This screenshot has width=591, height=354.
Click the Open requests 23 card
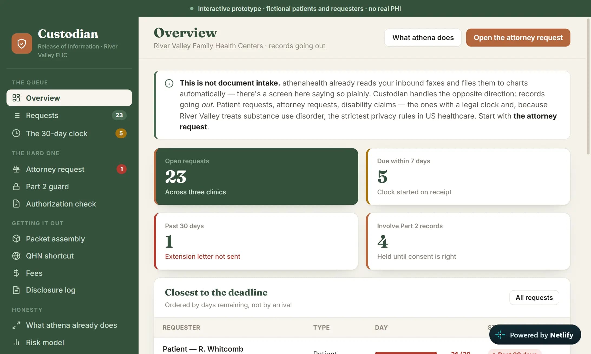pos(256,176)
